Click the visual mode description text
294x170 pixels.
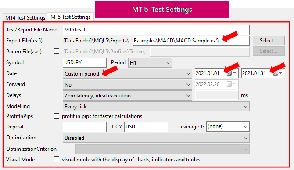click(x=131, y=160)
